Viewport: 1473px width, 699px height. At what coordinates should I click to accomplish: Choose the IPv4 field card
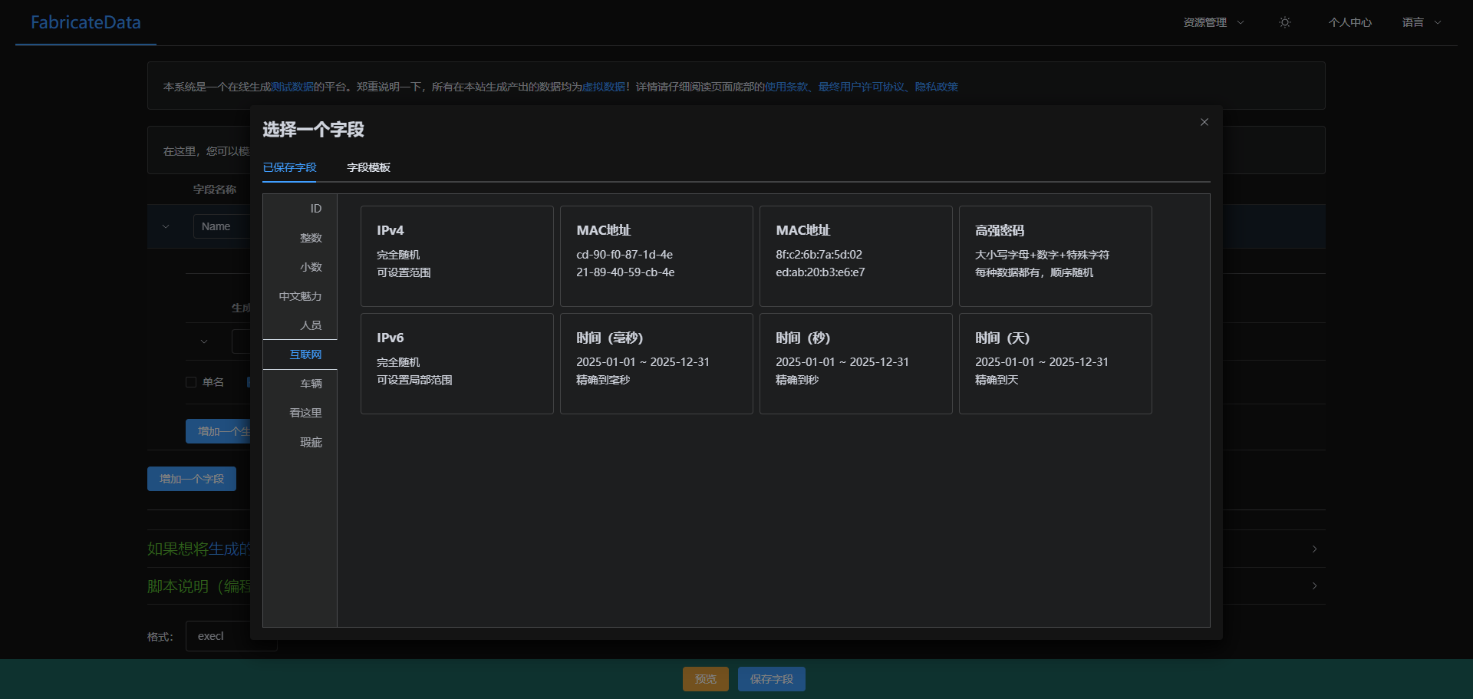457,256
